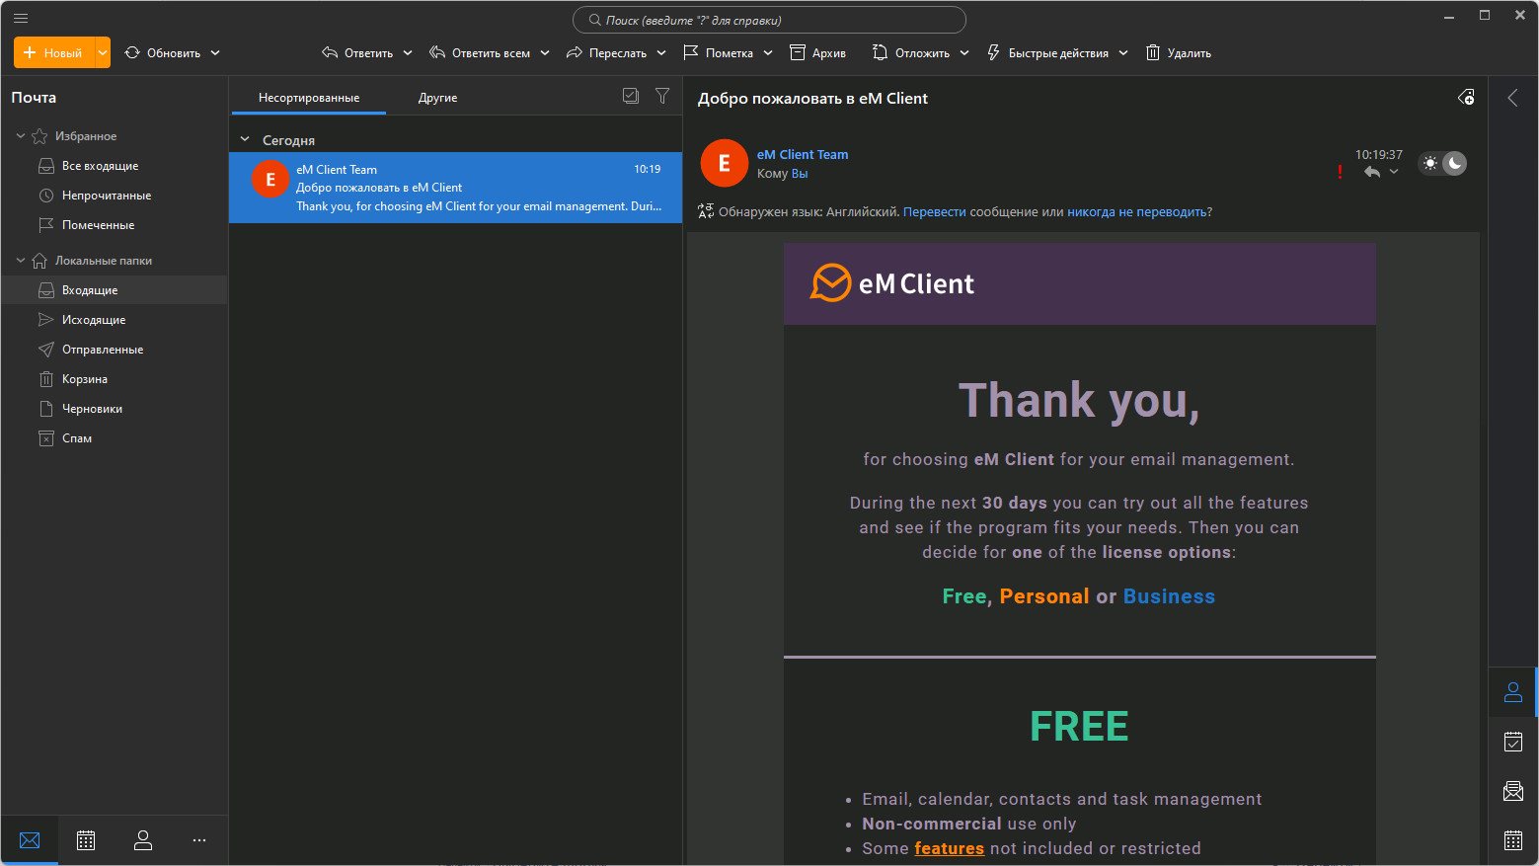Screen dimensions: 1539x866
Task: Click the add tag icon on the message
Action: pyautogui.click(x=1466, y=98)
